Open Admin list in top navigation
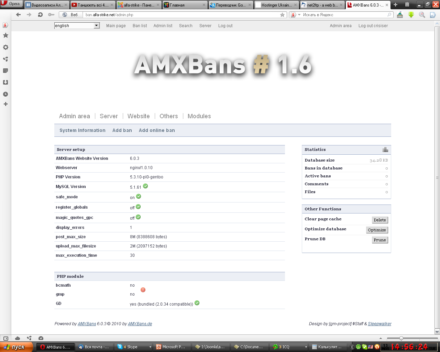440x352 pixels. tap(163, 26)
